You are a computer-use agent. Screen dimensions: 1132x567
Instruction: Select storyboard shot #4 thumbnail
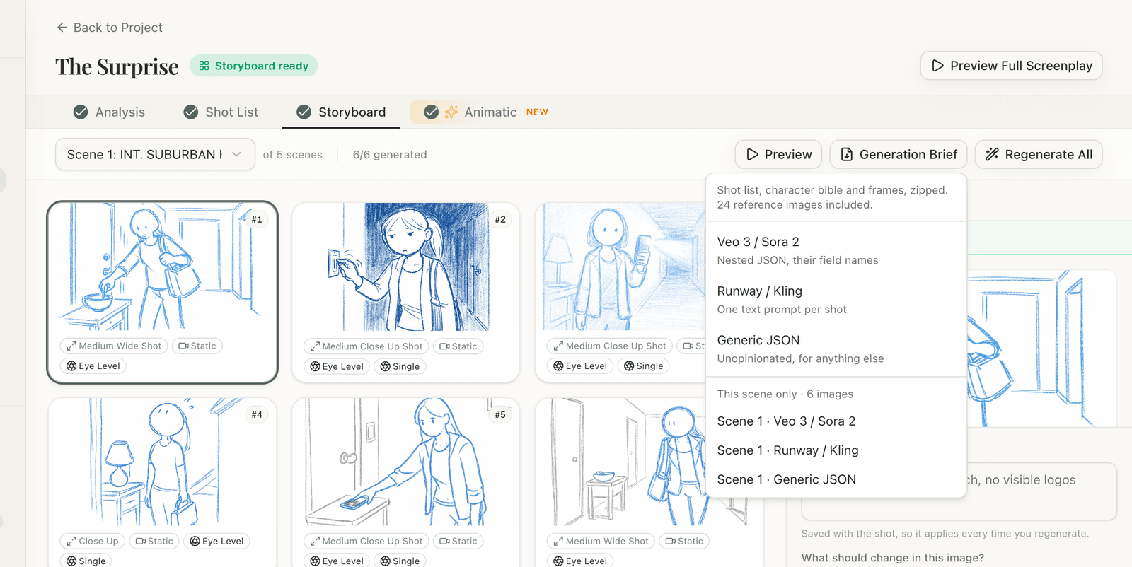(x=162, y=462)
